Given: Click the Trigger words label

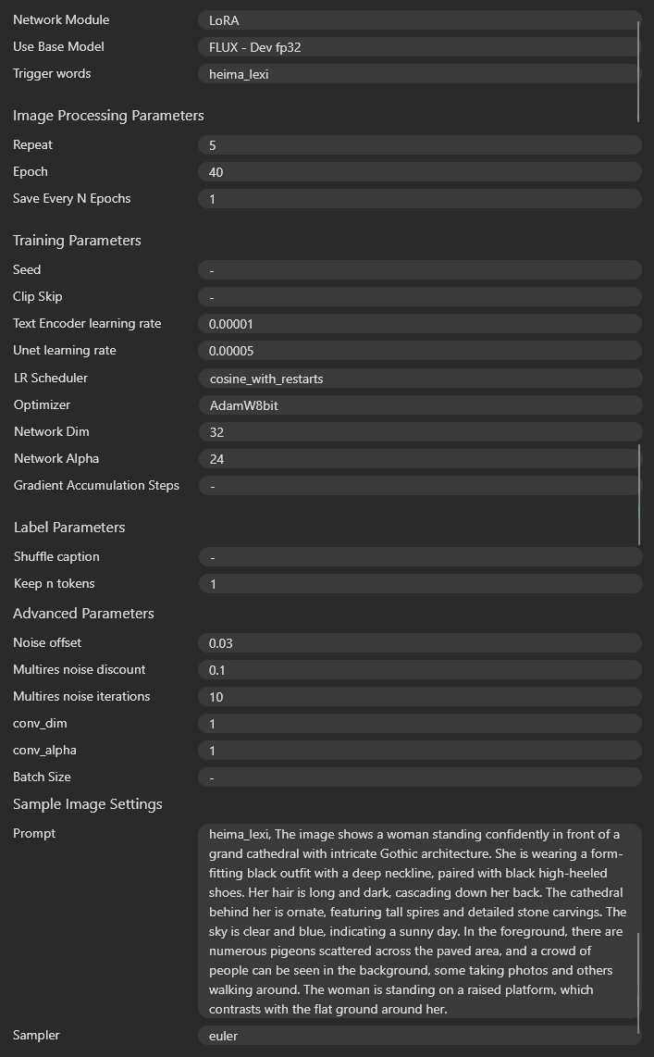Looking at the screenshot, I should tap(52, 73).
